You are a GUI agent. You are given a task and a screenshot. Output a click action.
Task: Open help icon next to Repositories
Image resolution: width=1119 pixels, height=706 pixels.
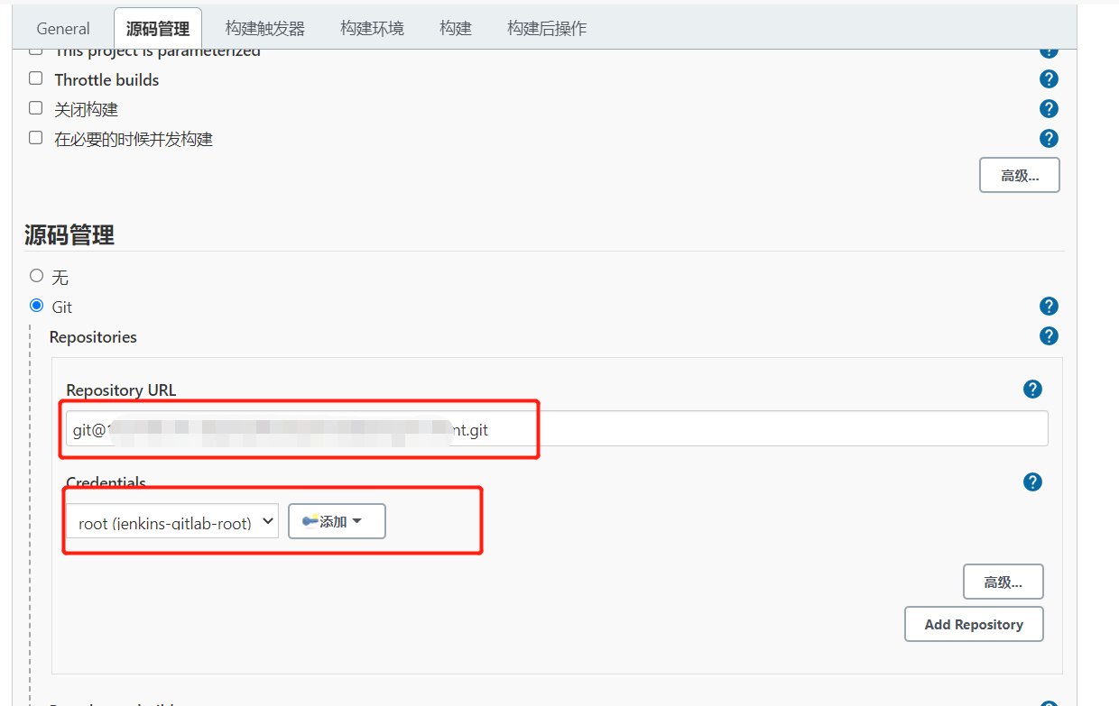tap(1049, 336)
